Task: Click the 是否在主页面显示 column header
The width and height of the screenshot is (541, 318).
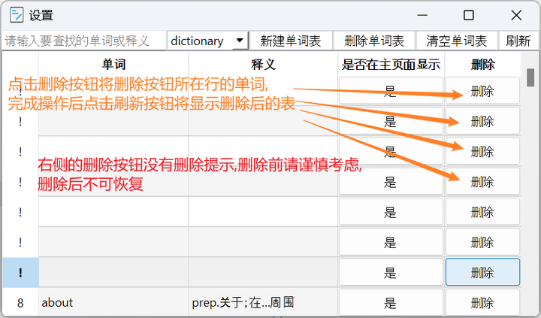Action: tap(391, 65)
